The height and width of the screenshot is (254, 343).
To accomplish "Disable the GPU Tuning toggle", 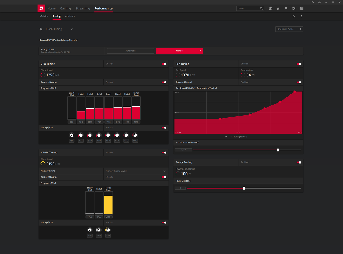I will tap(164, 64).
